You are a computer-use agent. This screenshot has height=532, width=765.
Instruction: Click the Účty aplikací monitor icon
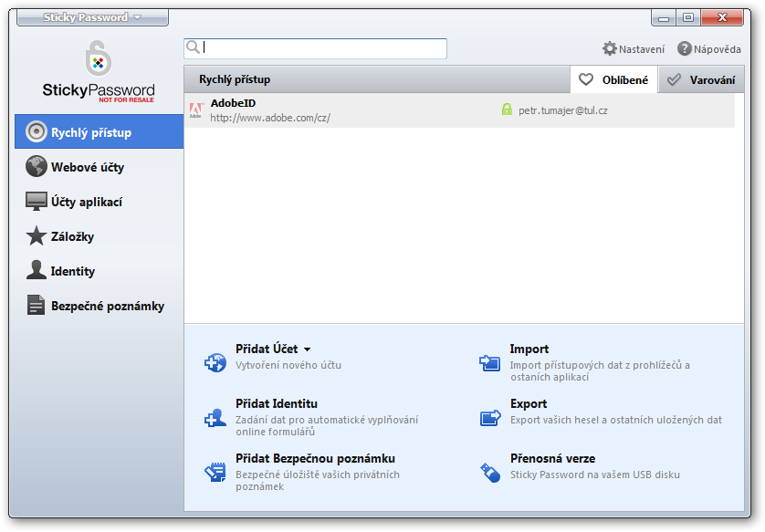point(37,201)
